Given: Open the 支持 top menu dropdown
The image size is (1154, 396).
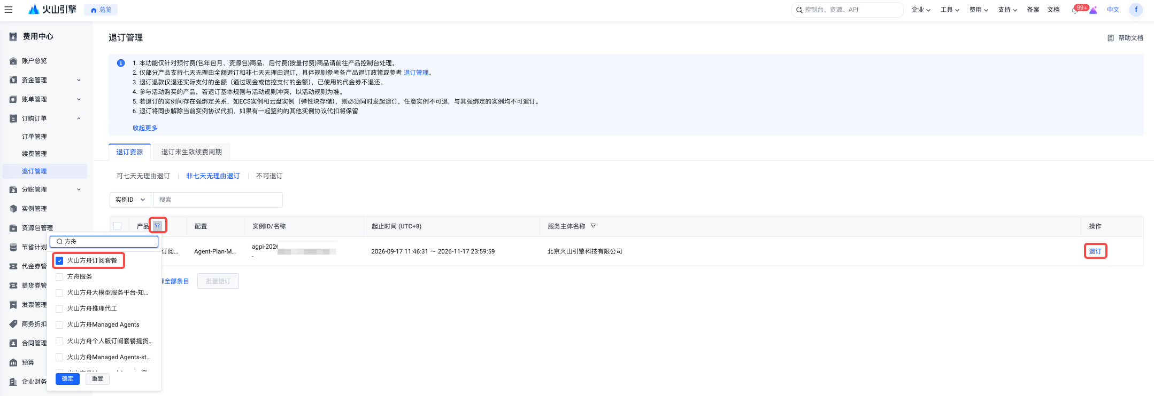Looking at the screenshot, I should tap(1007, 10).
